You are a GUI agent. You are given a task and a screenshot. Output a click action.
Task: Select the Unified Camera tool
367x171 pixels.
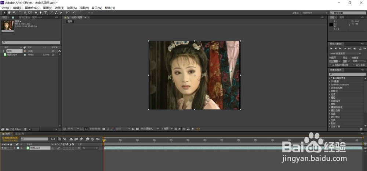point(25,12)
